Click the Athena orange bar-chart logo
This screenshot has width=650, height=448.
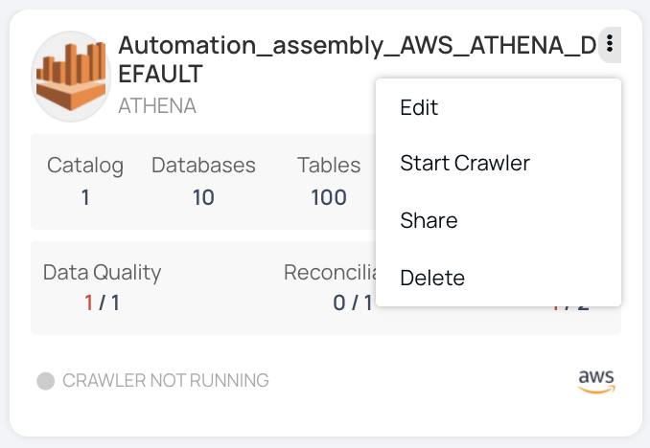pyautogui.click(x=71, y=77)
